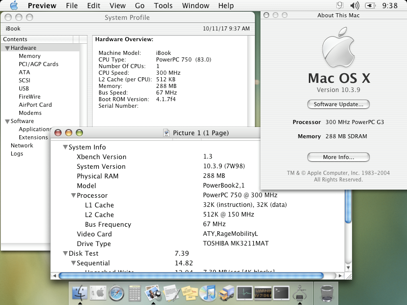Launch Safari from the Dock
The image size is (407, 305).
pyautogui.click(x=117, y=293)
